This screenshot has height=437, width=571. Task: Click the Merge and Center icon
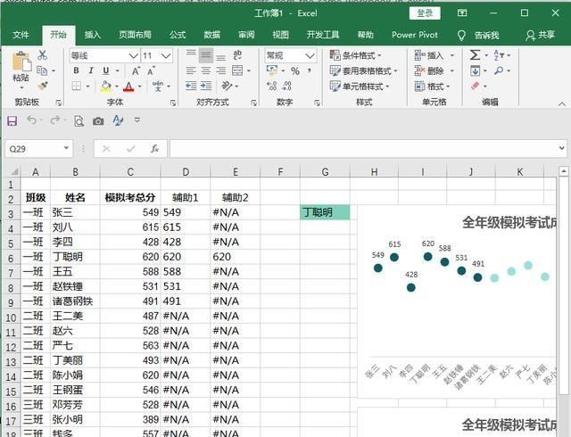click(x=237, y=70)
